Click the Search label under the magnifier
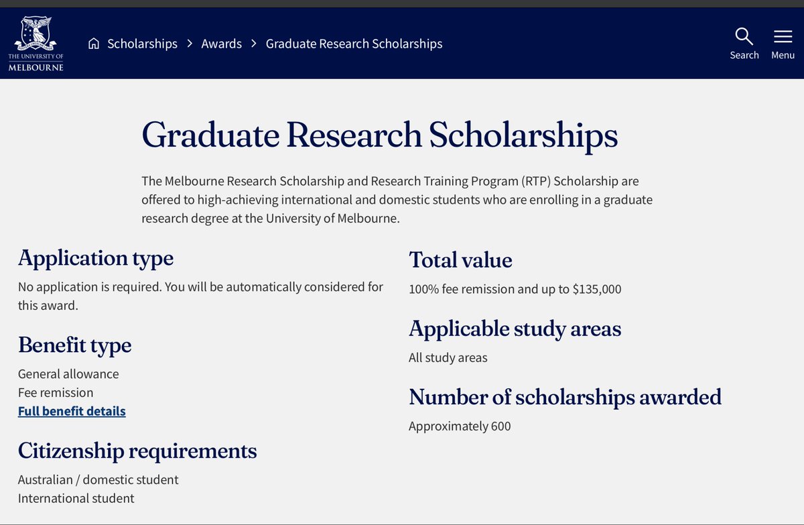The width and height of the screenshot is (804, 525). (744, 55)
